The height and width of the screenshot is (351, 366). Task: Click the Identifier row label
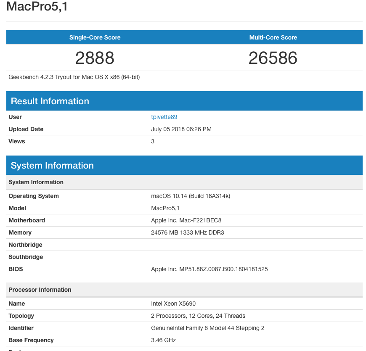coord(21,328)
